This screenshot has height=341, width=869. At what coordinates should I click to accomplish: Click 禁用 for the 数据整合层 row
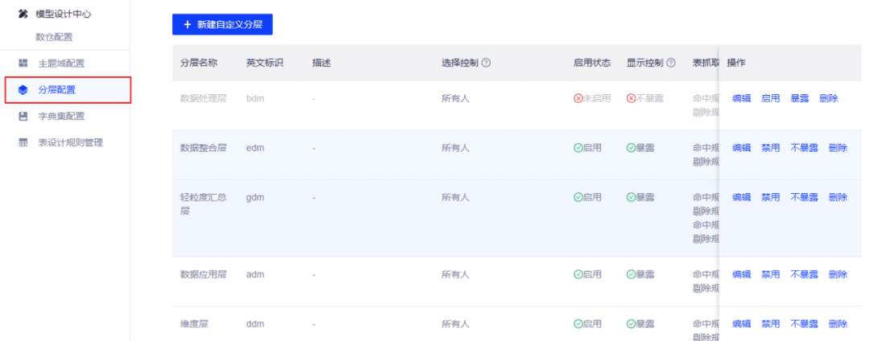(x=770, y=148)
